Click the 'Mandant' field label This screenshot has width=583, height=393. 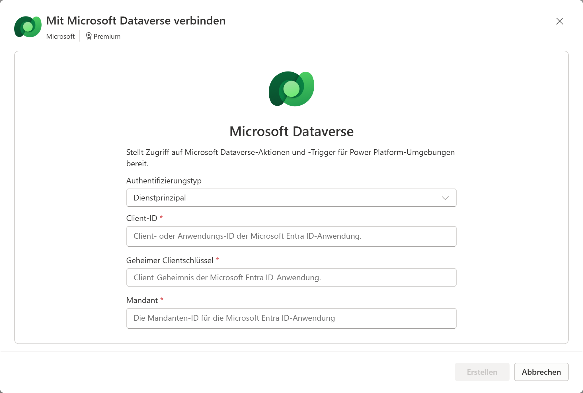click(x=142, y=300)
